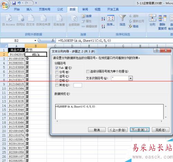The image size is (173, 162).
Task: Click the select-all corner of the sheet
Action: [4, 46]
